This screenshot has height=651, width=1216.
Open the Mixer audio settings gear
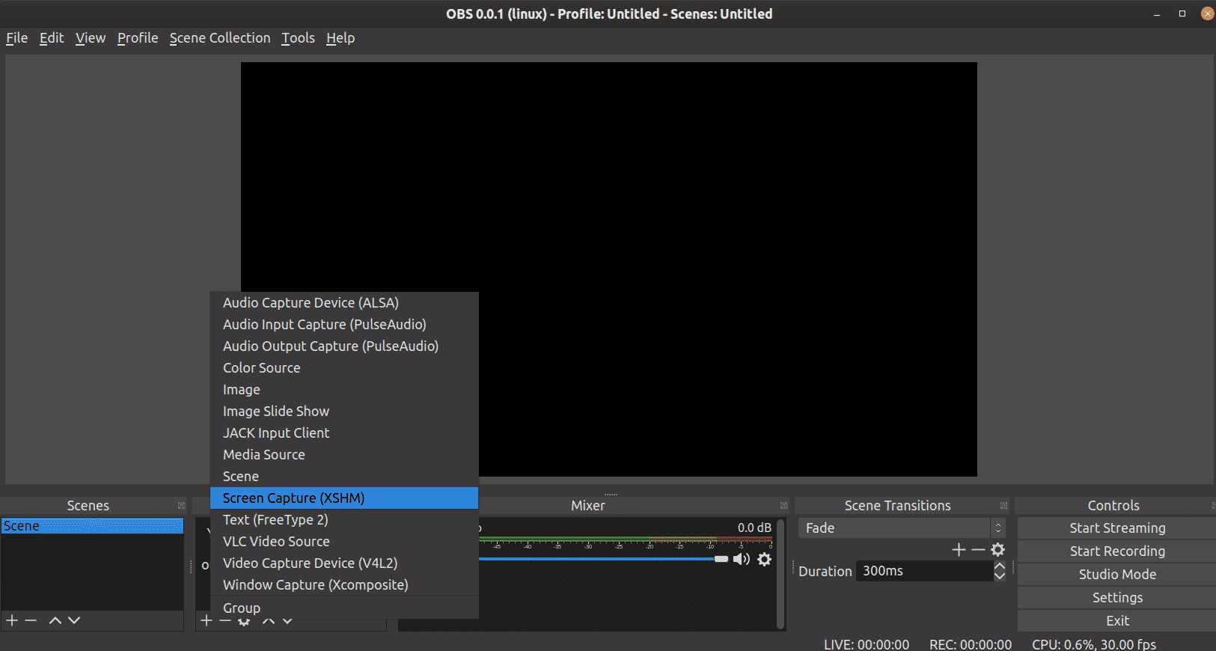point(764,559)
